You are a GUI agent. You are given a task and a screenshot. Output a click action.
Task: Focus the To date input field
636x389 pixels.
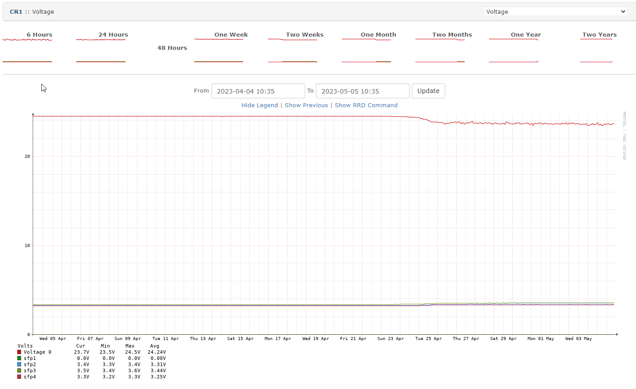[x=362, y=91]
